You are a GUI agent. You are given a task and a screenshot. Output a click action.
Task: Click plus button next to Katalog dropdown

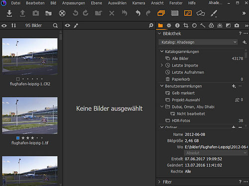point(245,42)
